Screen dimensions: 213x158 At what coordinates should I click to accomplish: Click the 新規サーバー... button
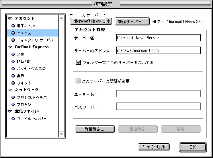132,21
